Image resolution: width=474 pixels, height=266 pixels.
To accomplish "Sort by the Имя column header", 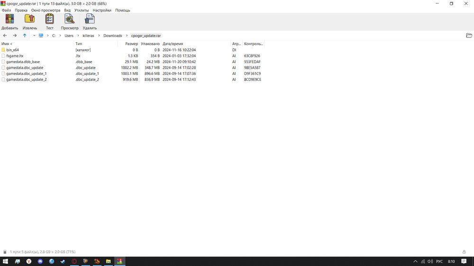I will (37, 44).
